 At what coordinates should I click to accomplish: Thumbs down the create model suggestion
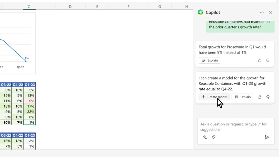(x=268, y=97)
